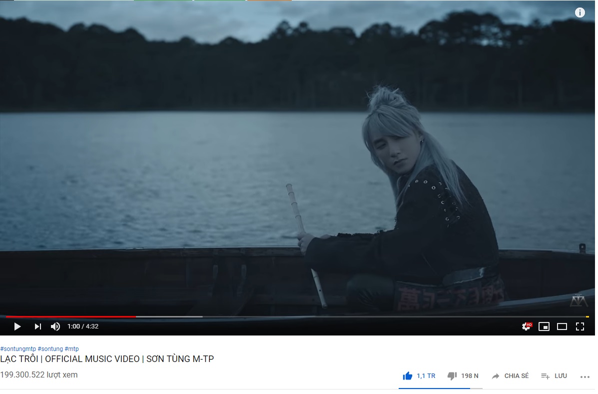
Task: Mute the video volume
Action: coord(55,326)
